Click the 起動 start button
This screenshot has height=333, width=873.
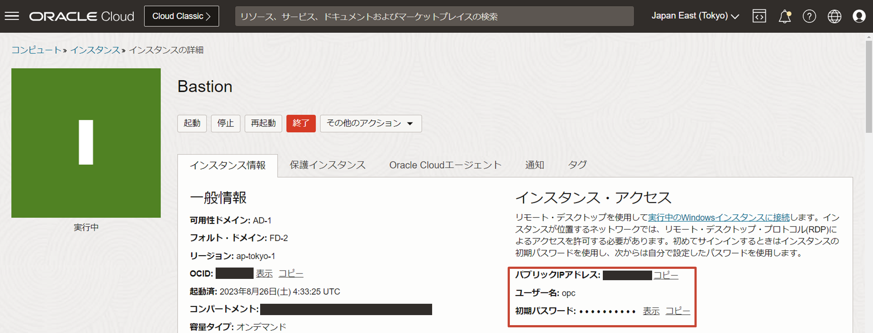(x=192, y=123)
